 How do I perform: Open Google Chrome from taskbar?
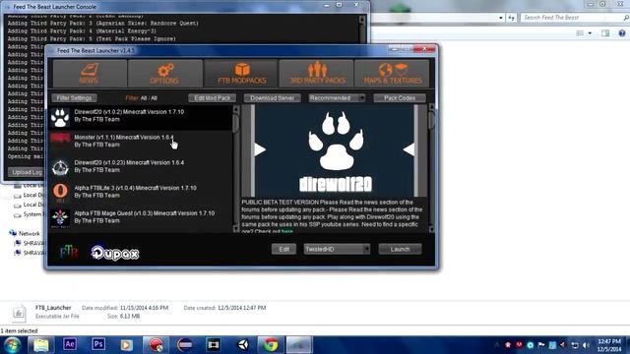[x=271, y=345]
